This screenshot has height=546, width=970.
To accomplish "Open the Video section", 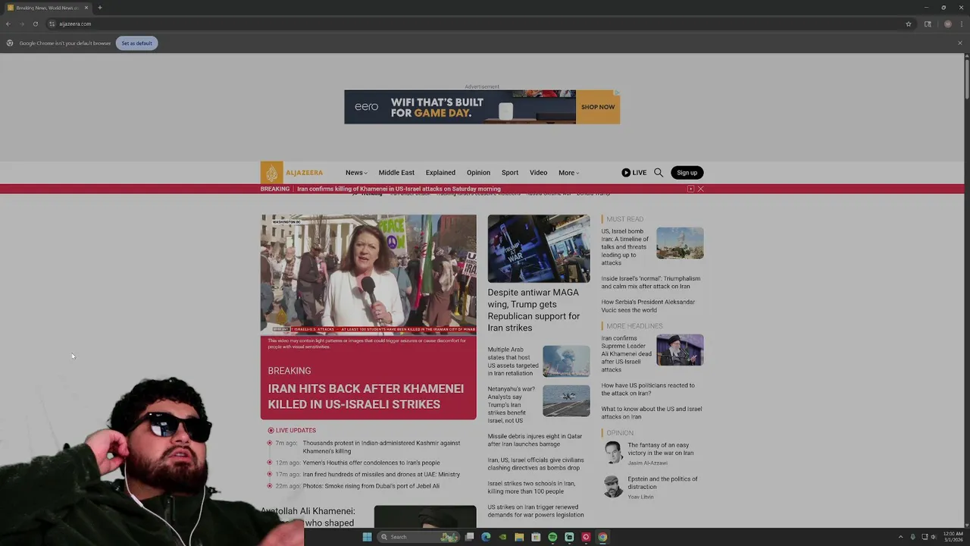I will pos(538,173).
